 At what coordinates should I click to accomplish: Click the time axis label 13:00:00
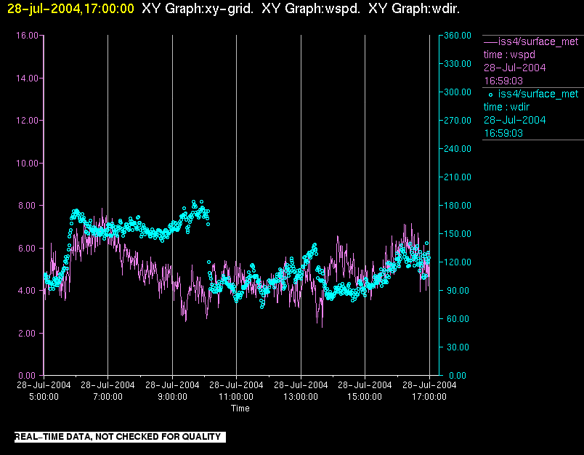[301, 397]
